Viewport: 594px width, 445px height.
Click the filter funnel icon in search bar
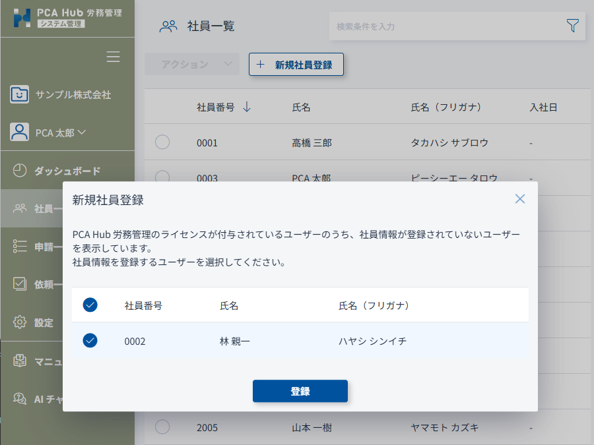[x=572, y=26]
